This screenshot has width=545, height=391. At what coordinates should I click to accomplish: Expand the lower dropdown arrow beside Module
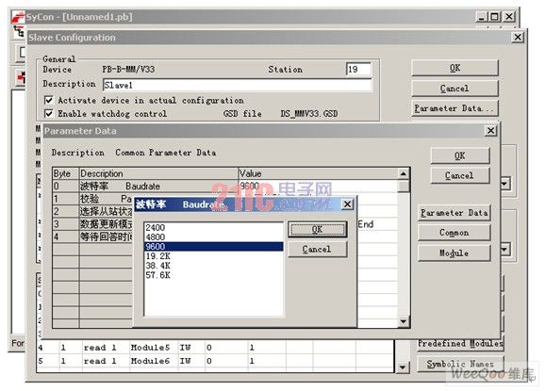505,249
